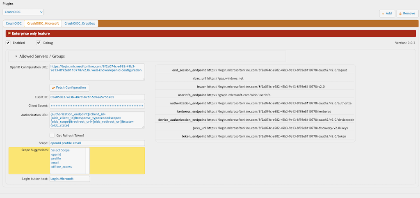
Task: Select 'profile' in scope suggestions
Action: pos(56,159)
